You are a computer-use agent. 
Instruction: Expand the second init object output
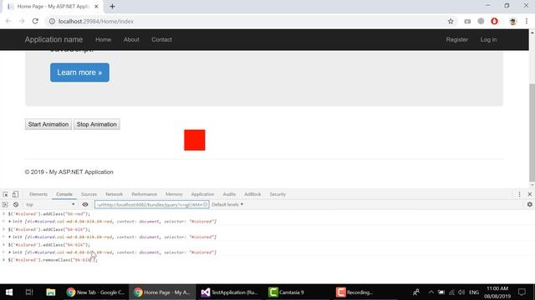9,237
